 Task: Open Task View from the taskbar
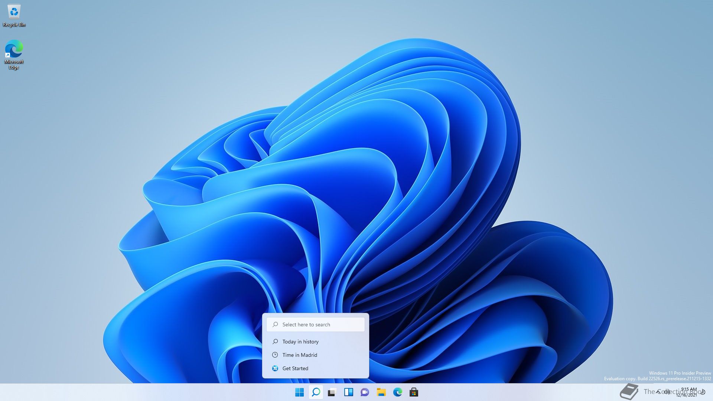click(332, 392)
